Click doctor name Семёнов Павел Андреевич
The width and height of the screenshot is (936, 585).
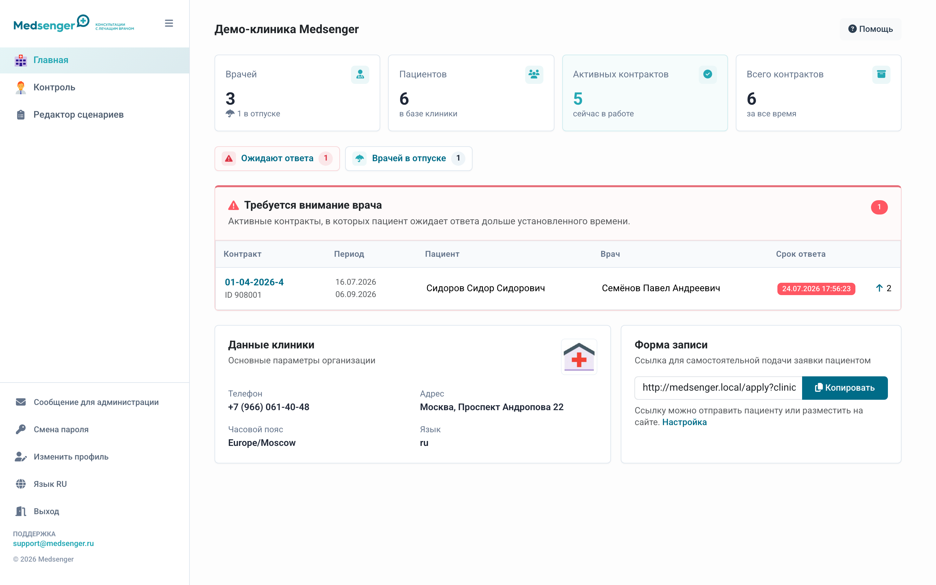pyautogui.click(x=661, y=288)
